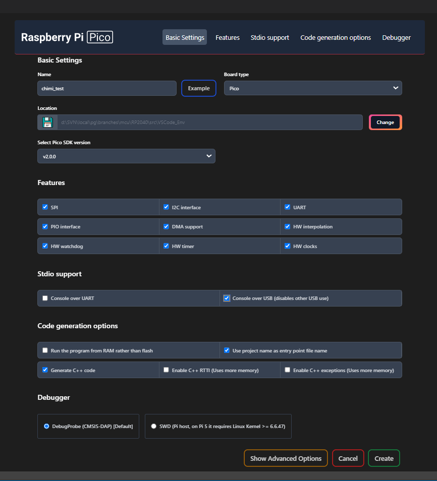Click the Location path field
Screen dimensions: 437x481
pyautogui.click(x=210, y=122)
